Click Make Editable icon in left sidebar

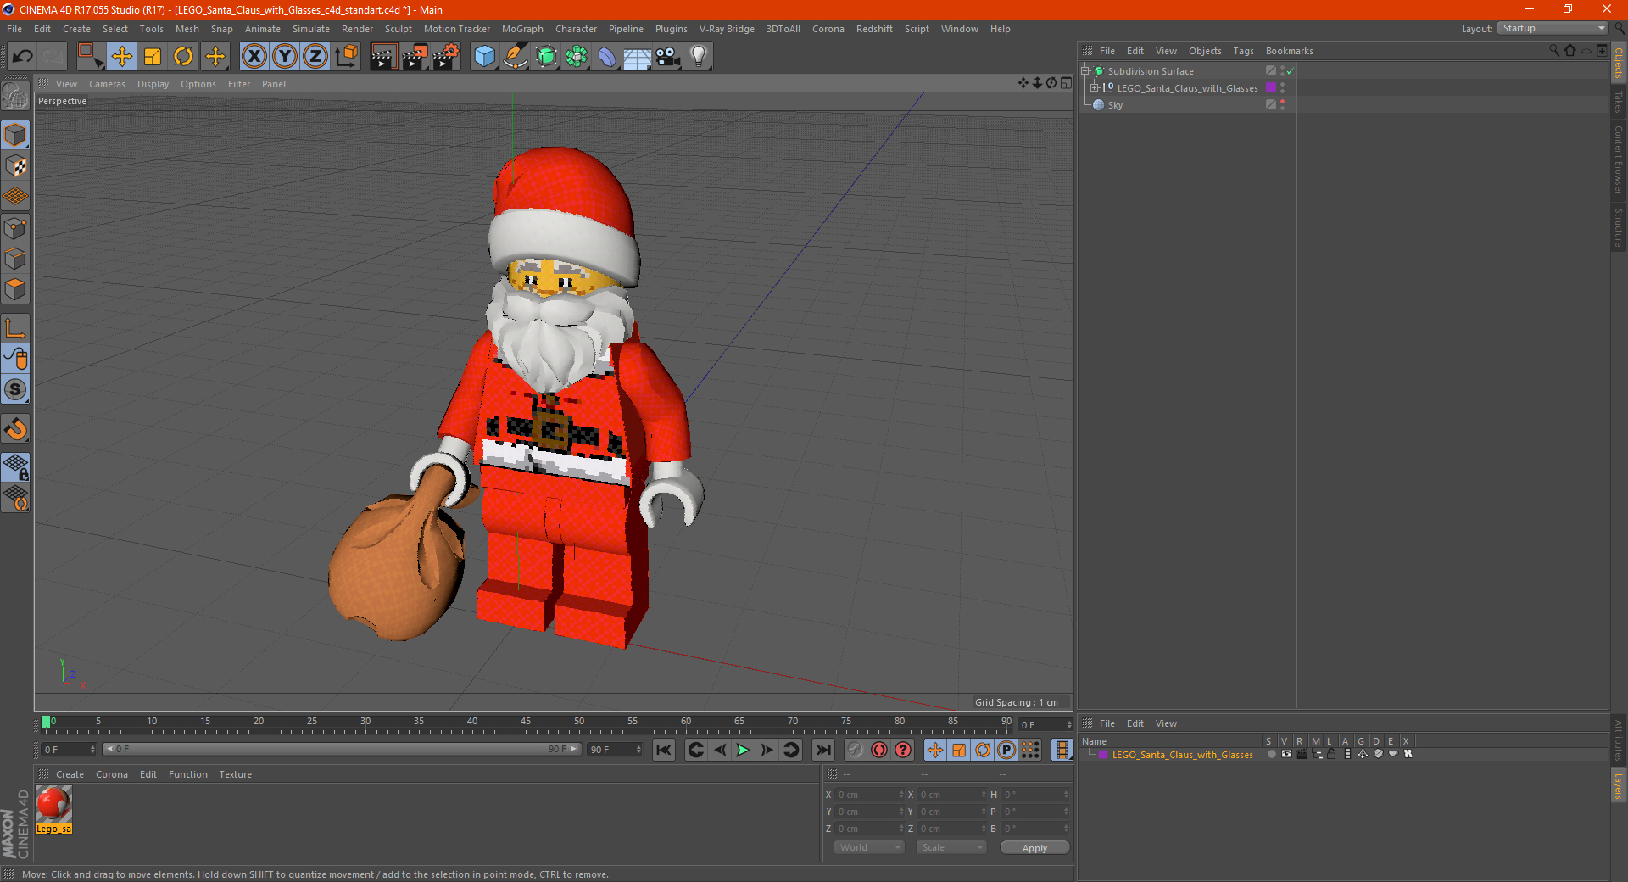click(x=15, y=97)
